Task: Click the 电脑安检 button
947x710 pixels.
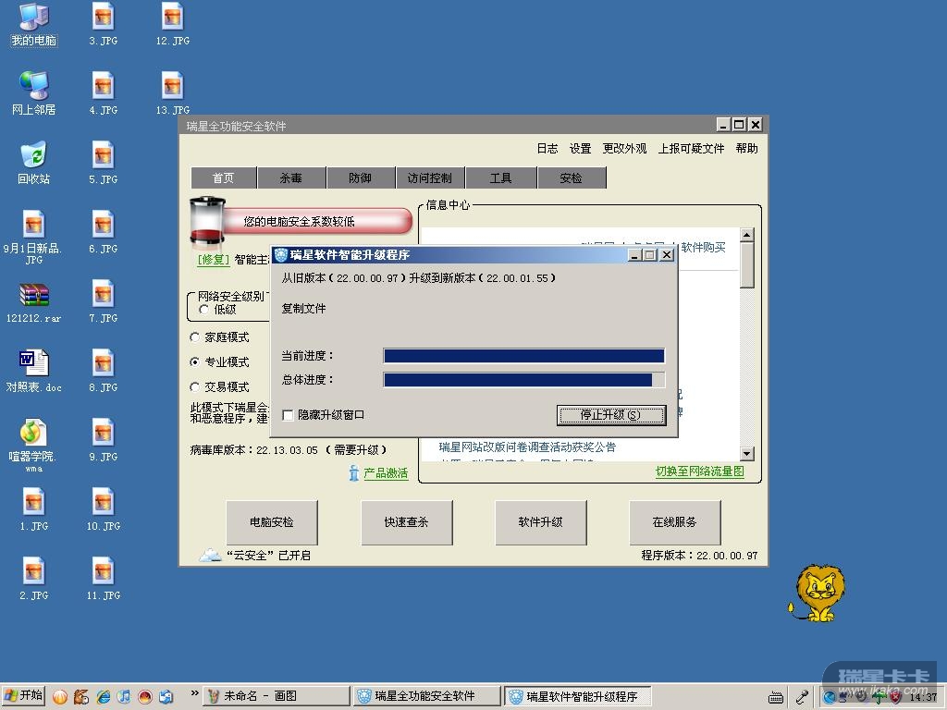Action: click(x=272, y=522)
